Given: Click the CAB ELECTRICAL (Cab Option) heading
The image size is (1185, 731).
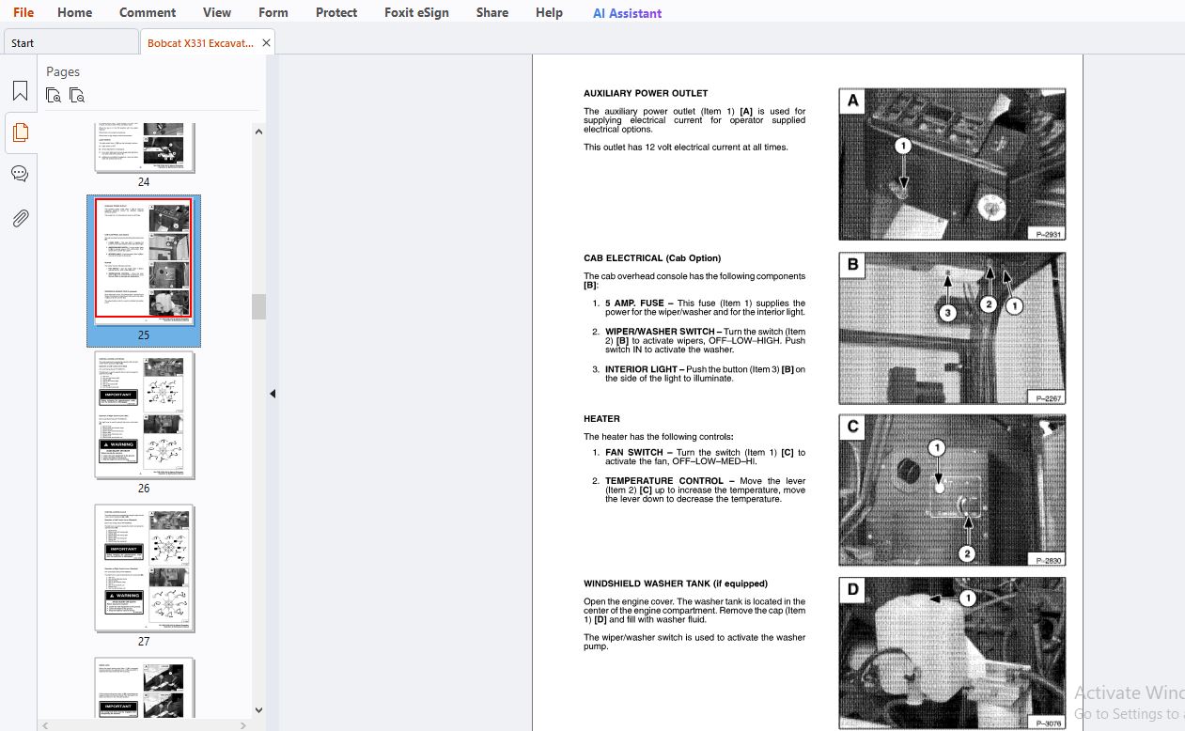Looking at the screenshot, I should point(652,257).
